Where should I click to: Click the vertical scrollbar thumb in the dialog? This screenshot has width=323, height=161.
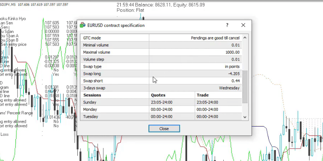245,87
